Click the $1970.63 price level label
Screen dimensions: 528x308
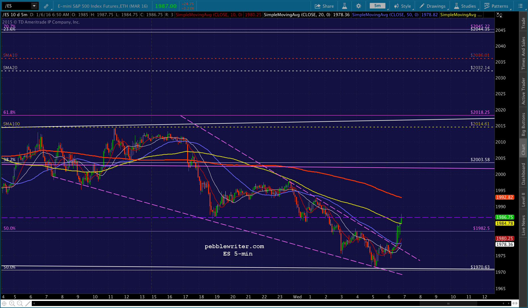click(480, 267)
